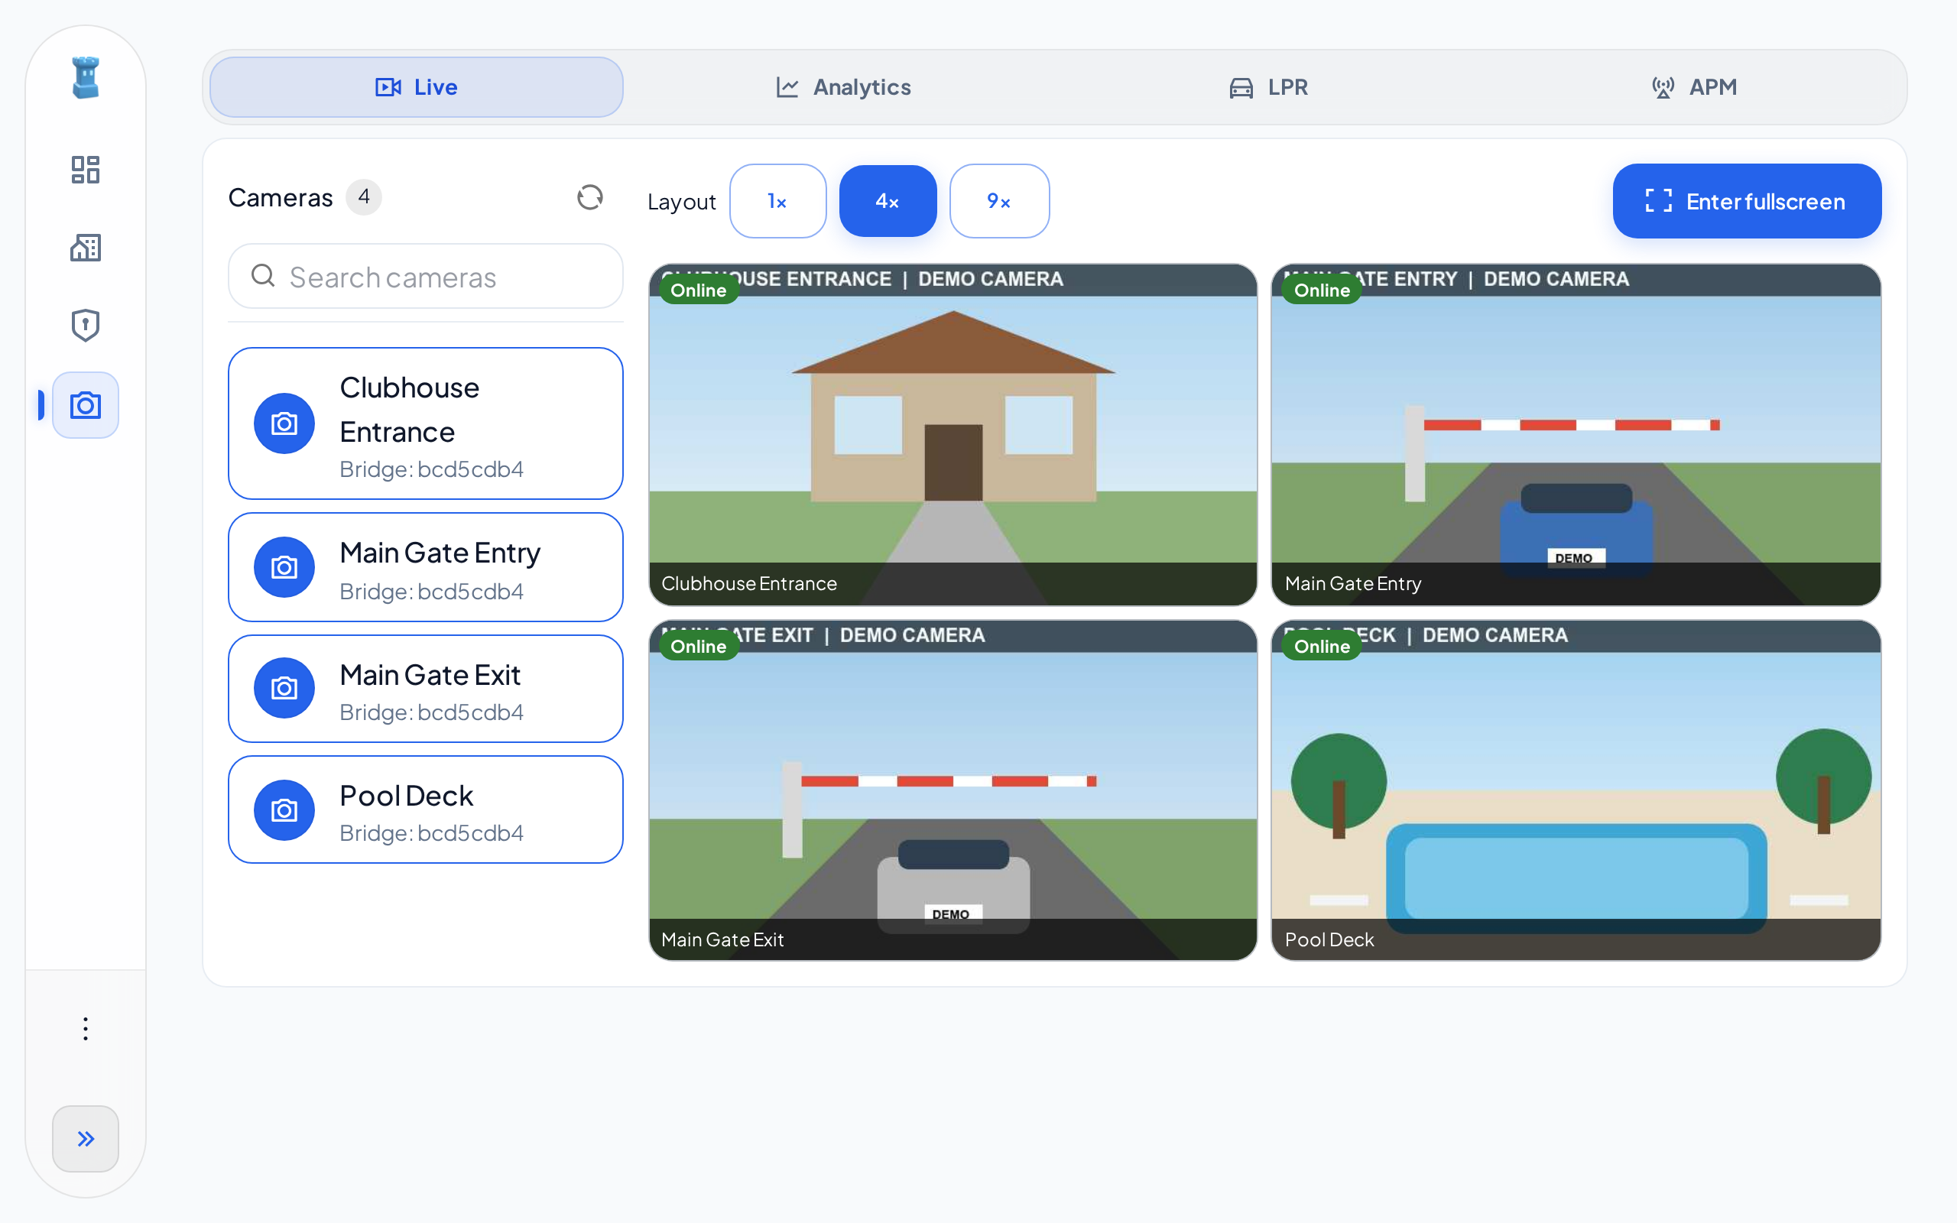Select the 1x layout option
Viewport: 1957px width, 1223px height.
777,200
